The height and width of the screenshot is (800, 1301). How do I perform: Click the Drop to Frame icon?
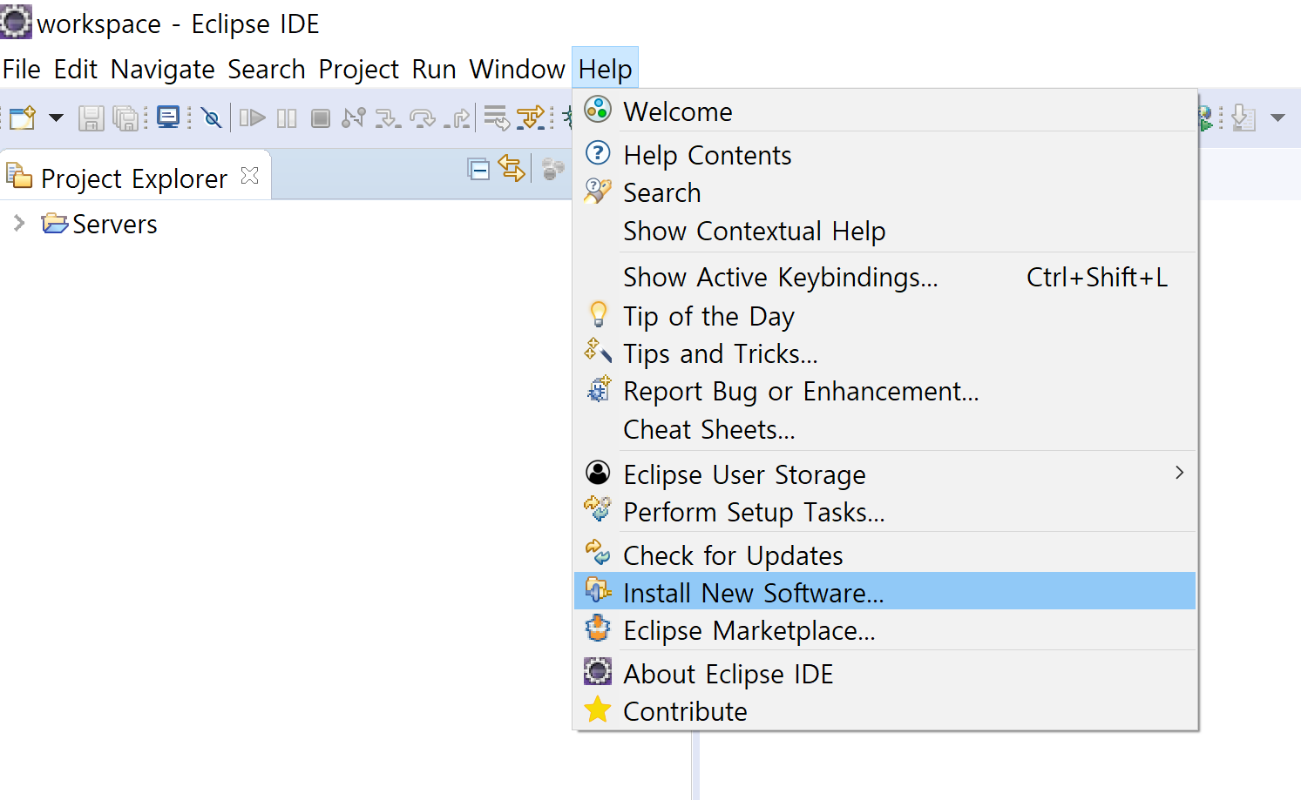497,118
